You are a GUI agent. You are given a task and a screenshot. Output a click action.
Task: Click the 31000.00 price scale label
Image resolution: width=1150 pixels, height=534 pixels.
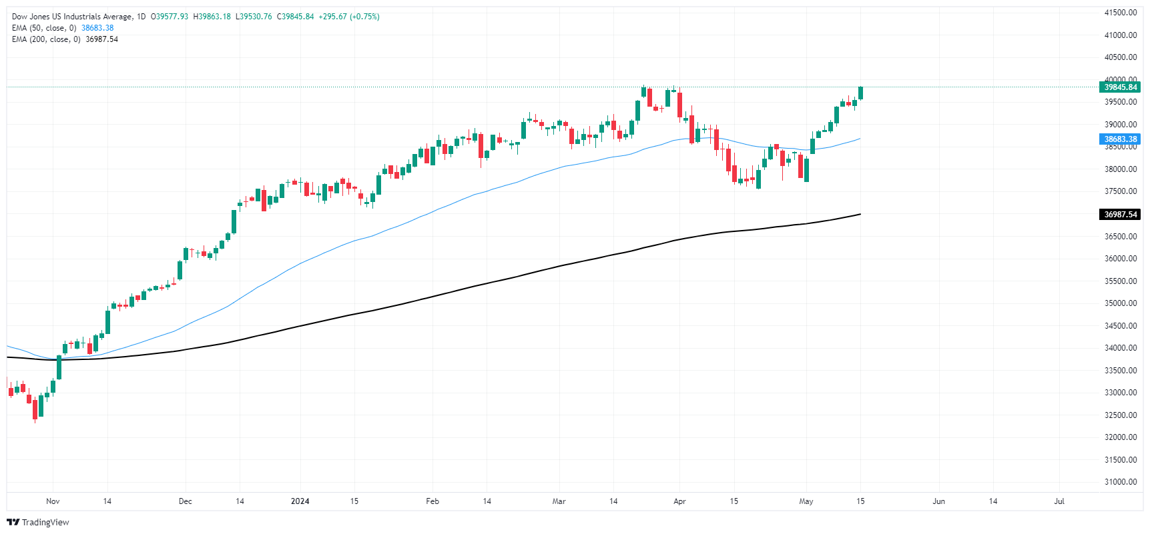pyautogui.click(x=1120, y=482)
